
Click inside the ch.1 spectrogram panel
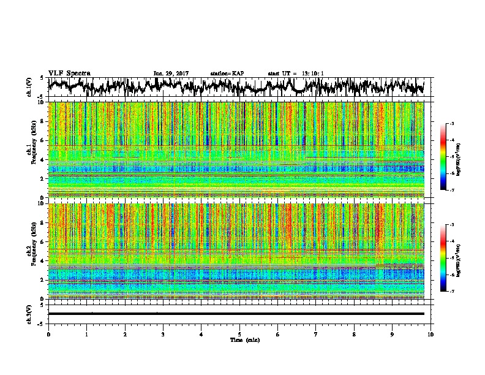pos(236,150)
